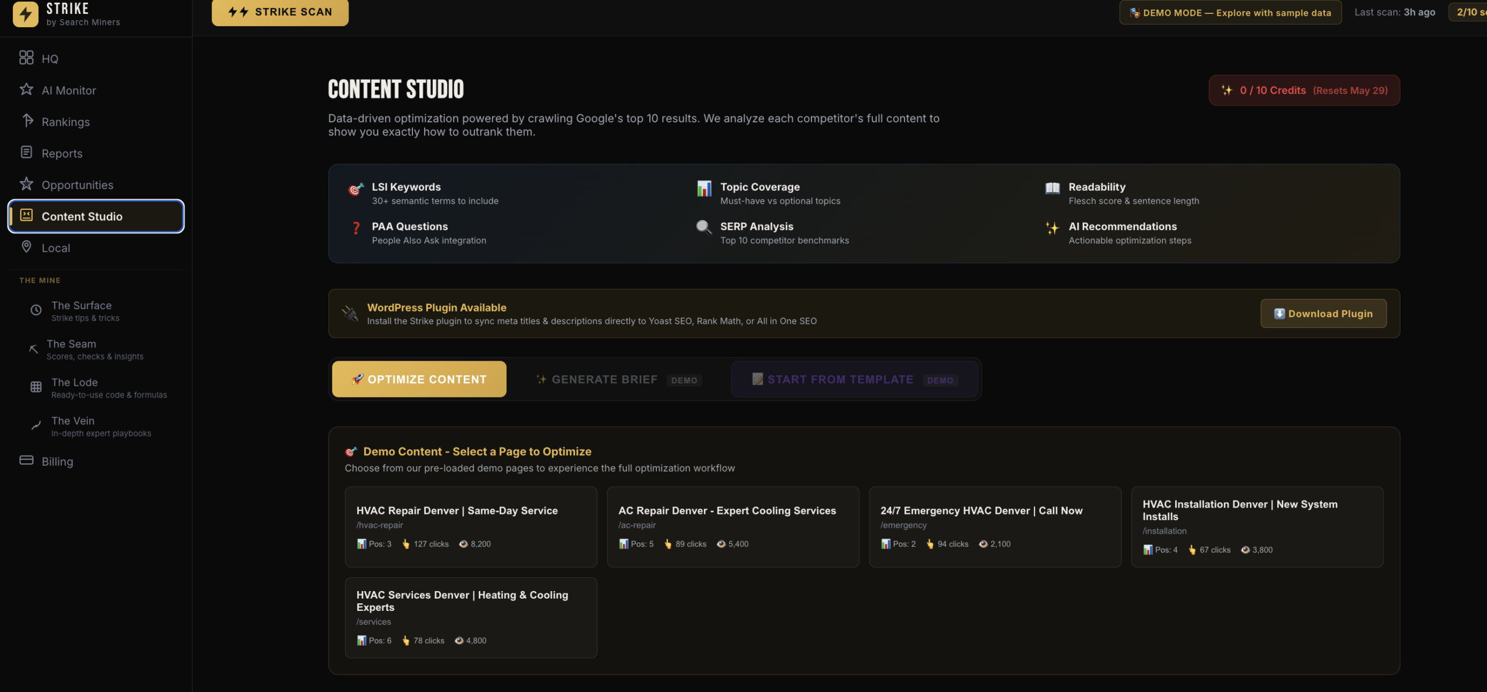Click the Readability open book icon
The width and height of the screenshot is (1487, 692).
(1053, 188)
